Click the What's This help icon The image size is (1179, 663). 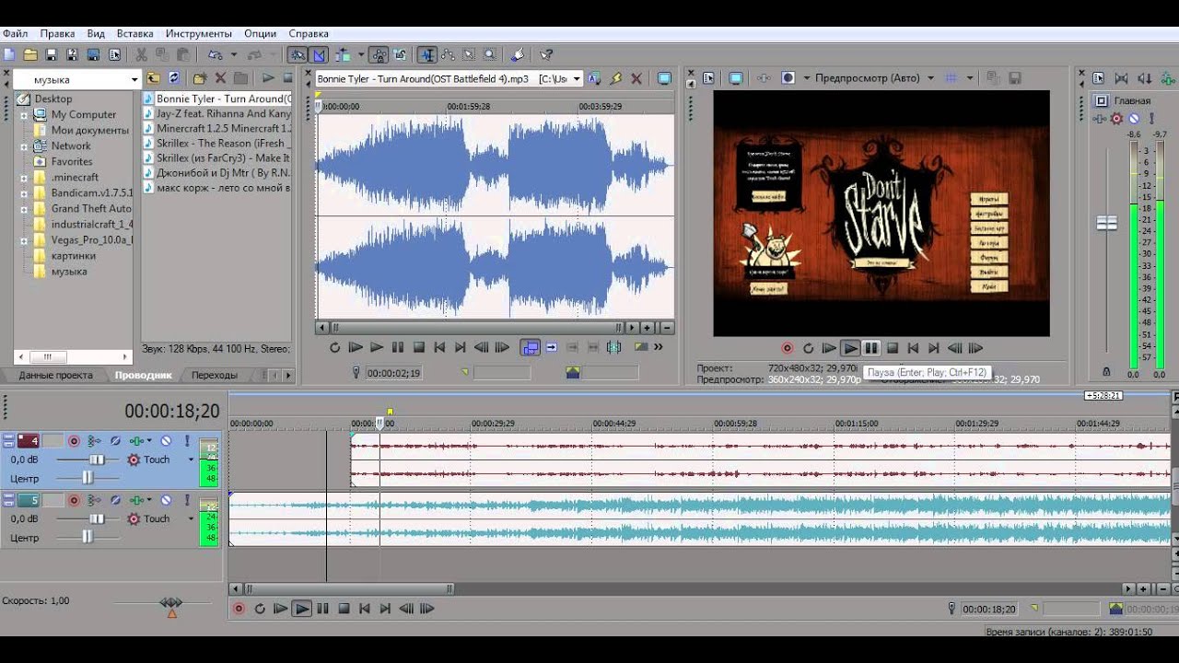(546, 54)
